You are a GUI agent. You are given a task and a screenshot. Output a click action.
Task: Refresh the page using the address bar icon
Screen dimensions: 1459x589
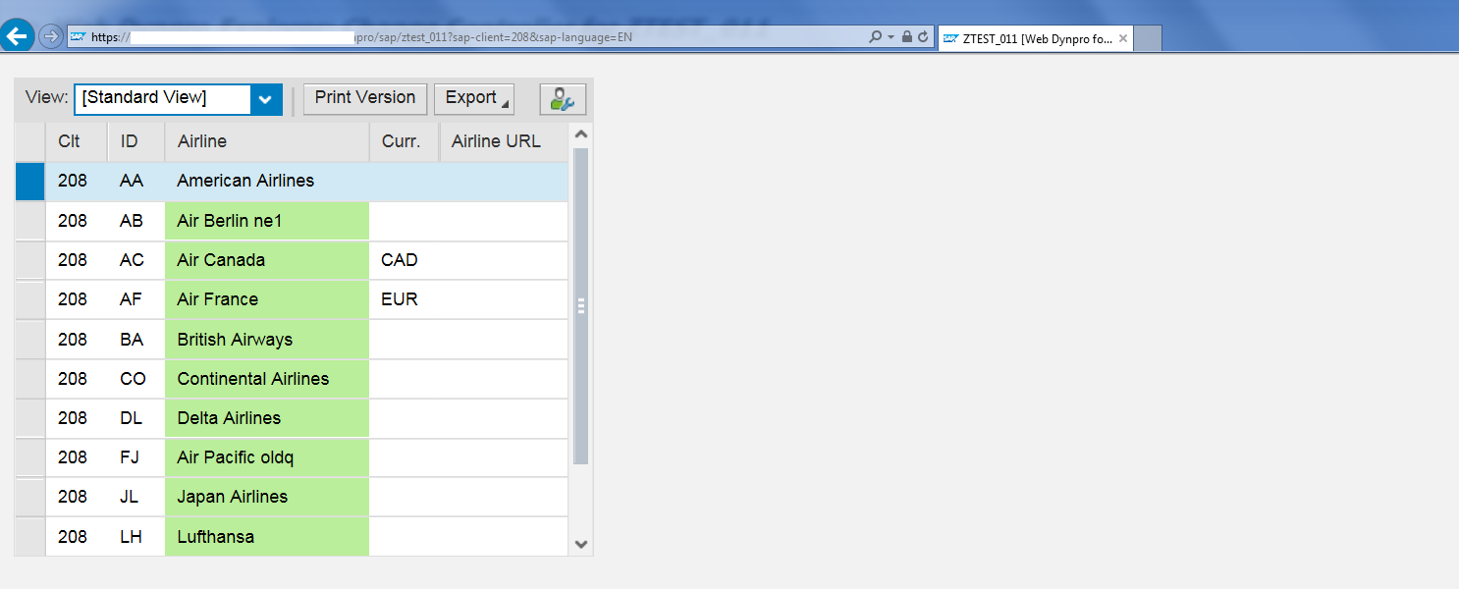pyautogui.click(x=923, y=35)
